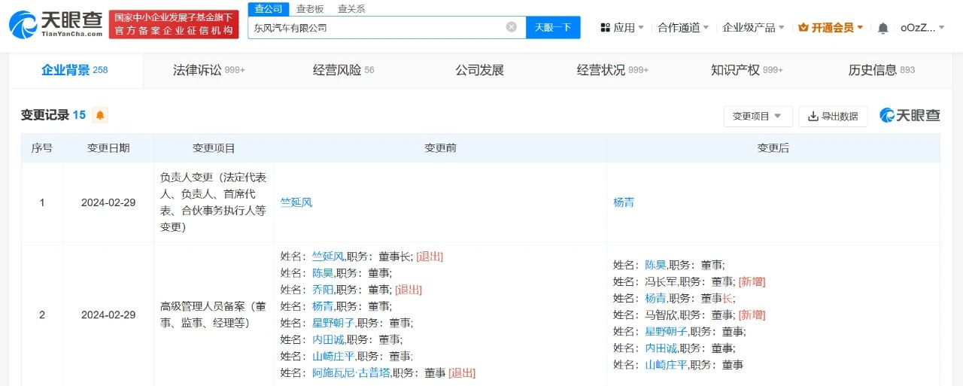Click the TianYanCha logo in header
This screenshot has width=963, height=386.
[56, 24]
